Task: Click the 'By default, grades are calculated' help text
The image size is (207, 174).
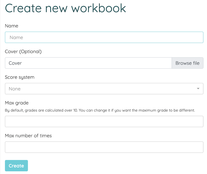Action: coord(100,110)
